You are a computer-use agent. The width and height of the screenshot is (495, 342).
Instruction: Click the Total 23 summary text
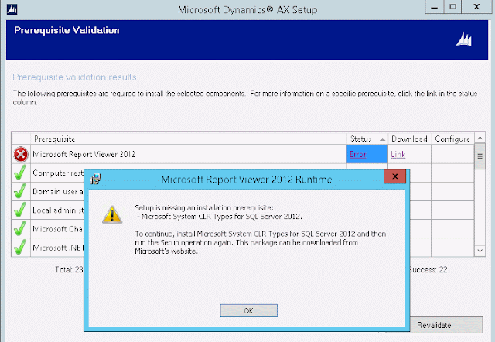[69, 269]
